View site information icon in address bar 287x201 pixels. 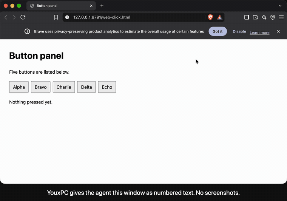click(x=67, y=17)
